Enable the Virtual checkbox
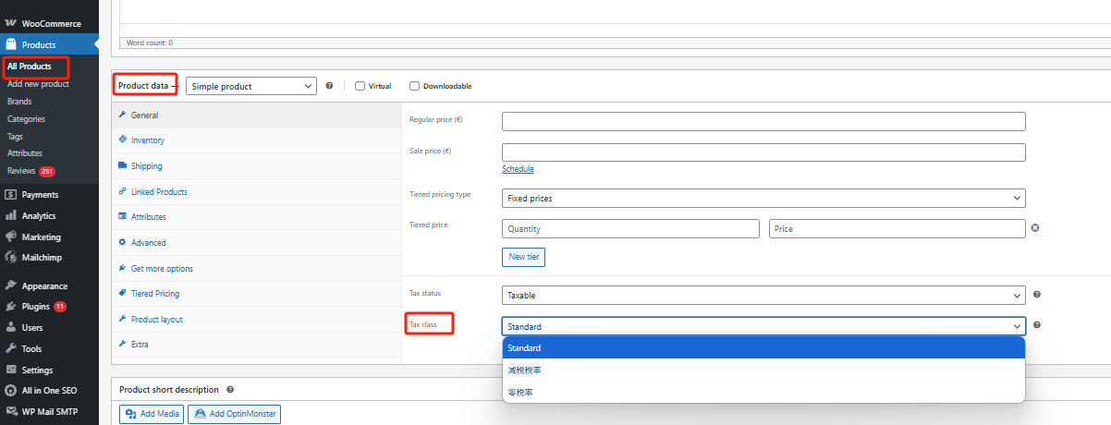Viewport: 1111px width, 425px height. point(360,86)
